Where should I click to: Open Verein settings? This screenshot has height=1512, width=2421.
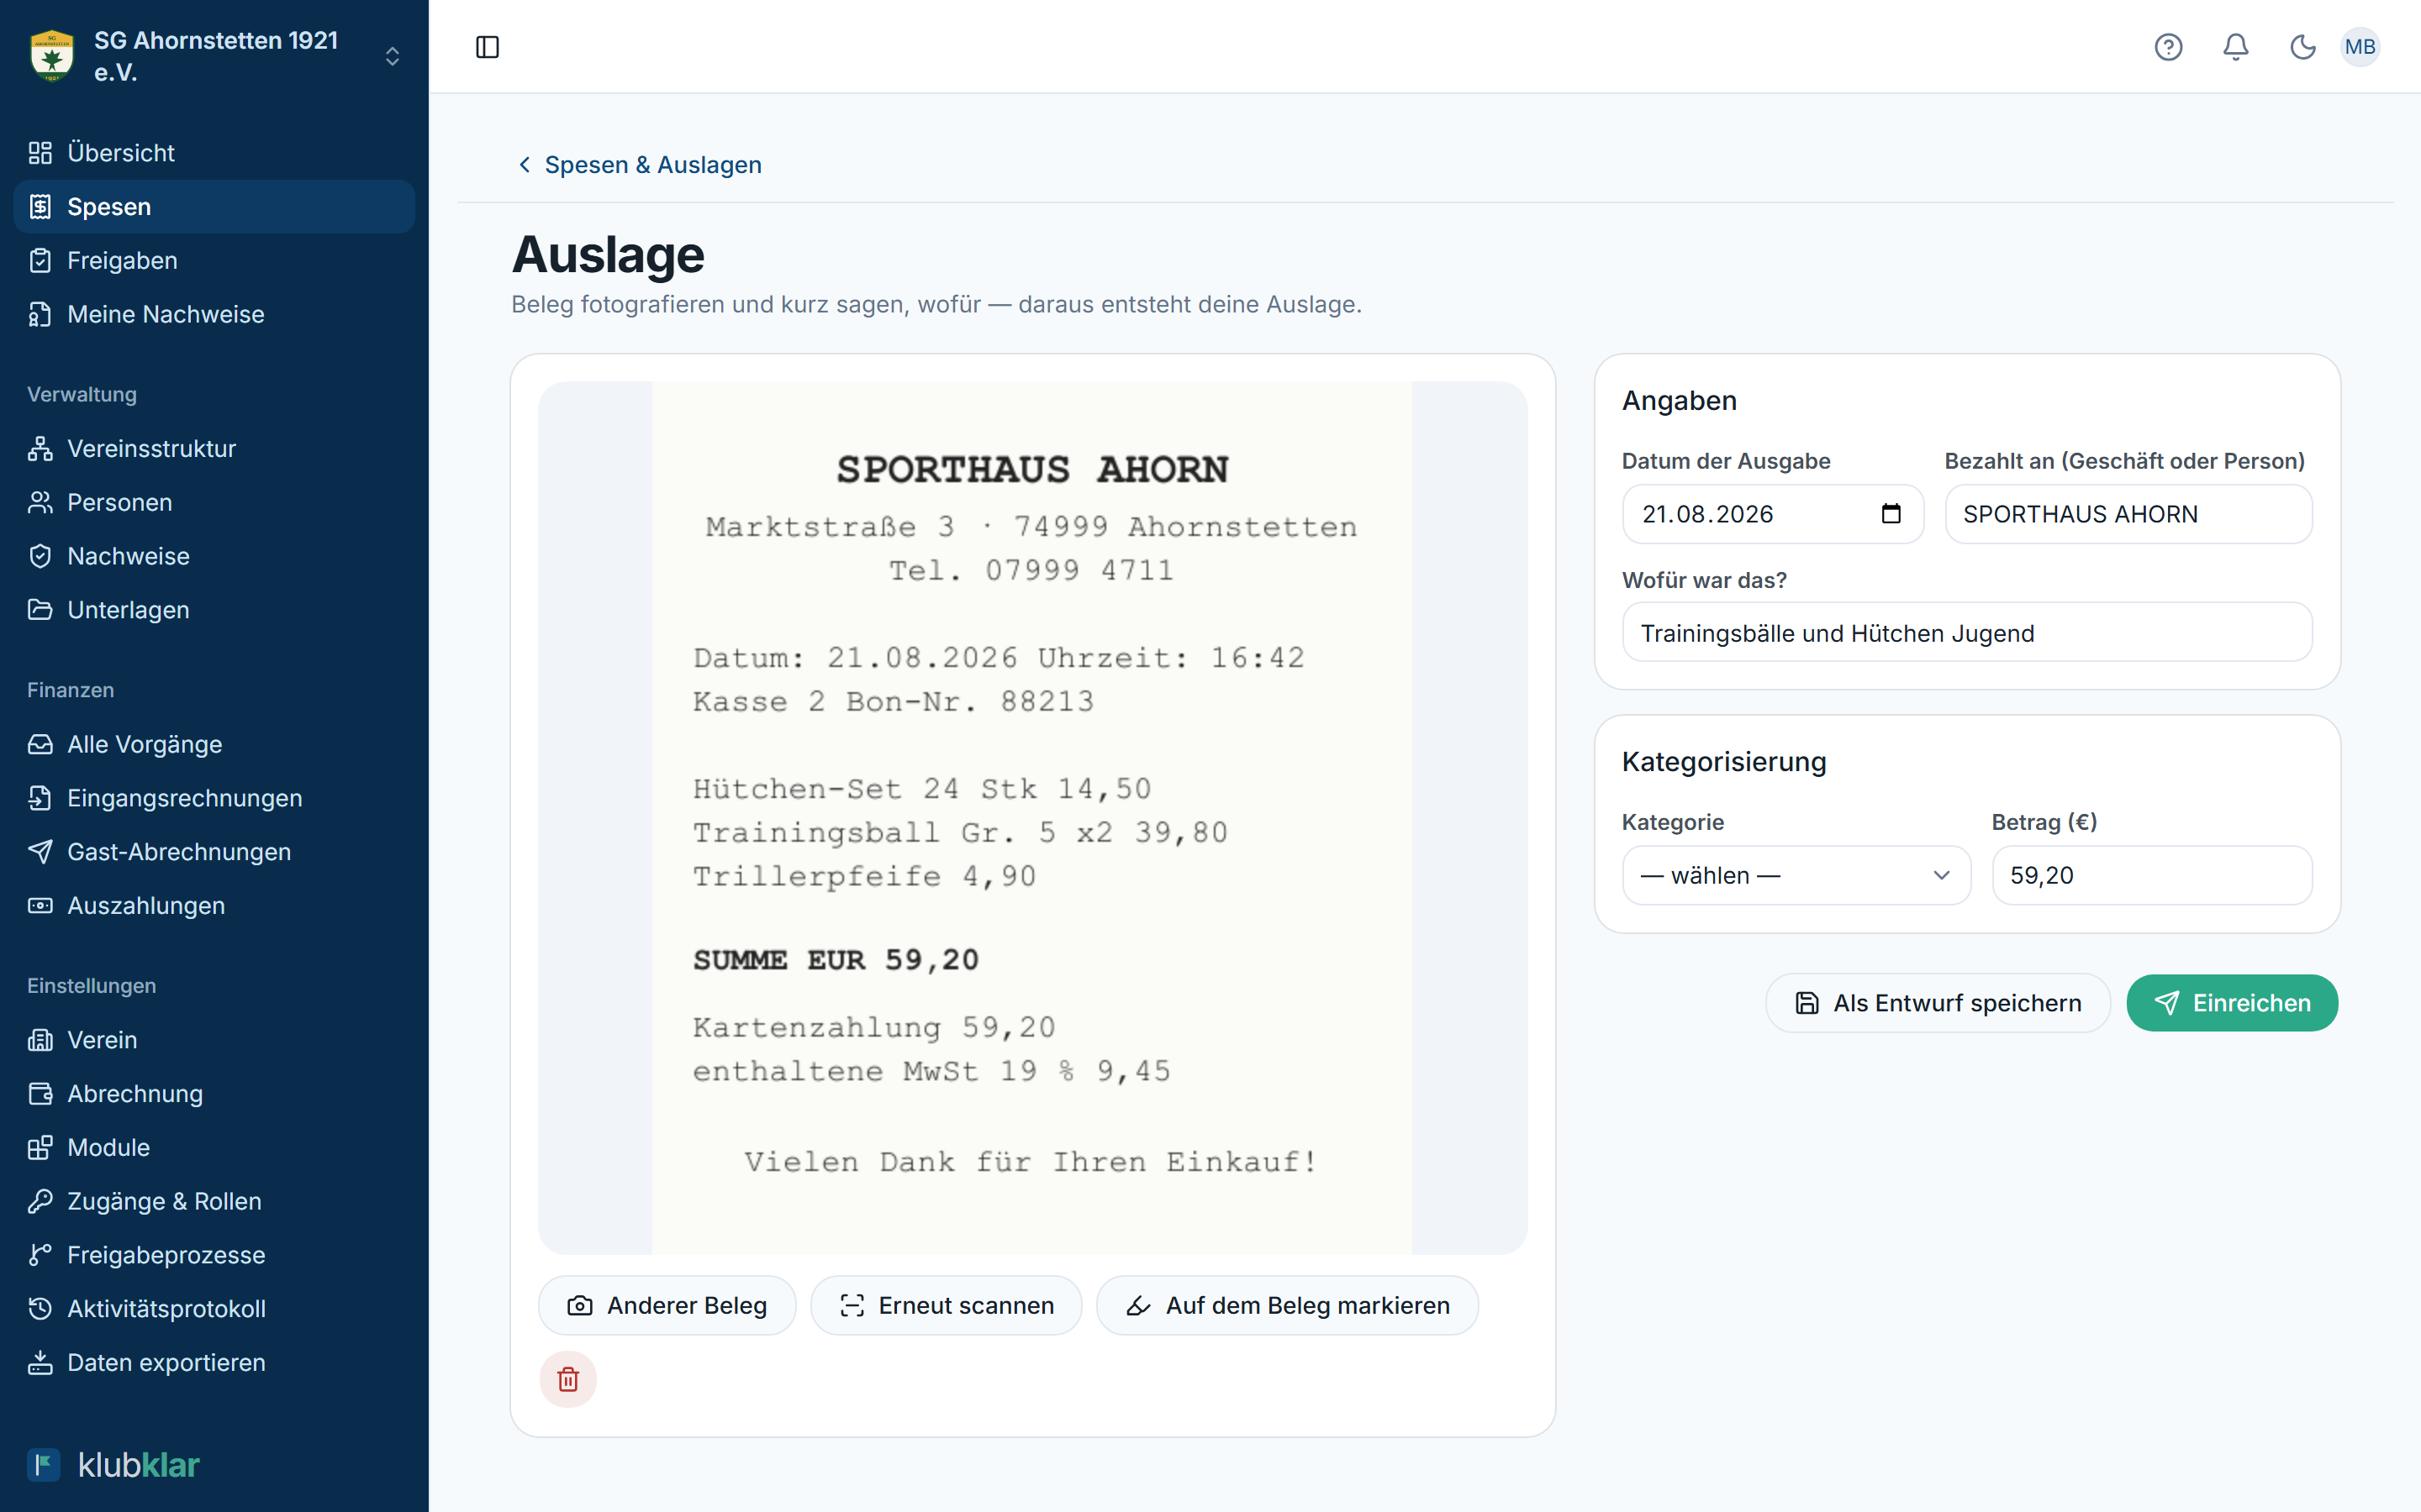pyautogui.click(x=214, y=1040)
